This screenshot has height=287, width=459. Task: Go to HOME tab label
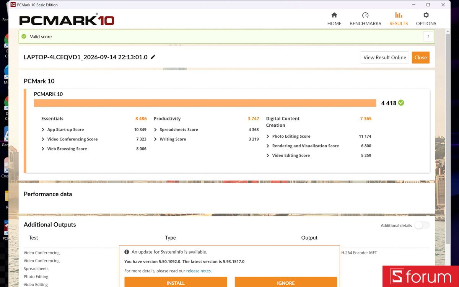[x=334, y=23]
